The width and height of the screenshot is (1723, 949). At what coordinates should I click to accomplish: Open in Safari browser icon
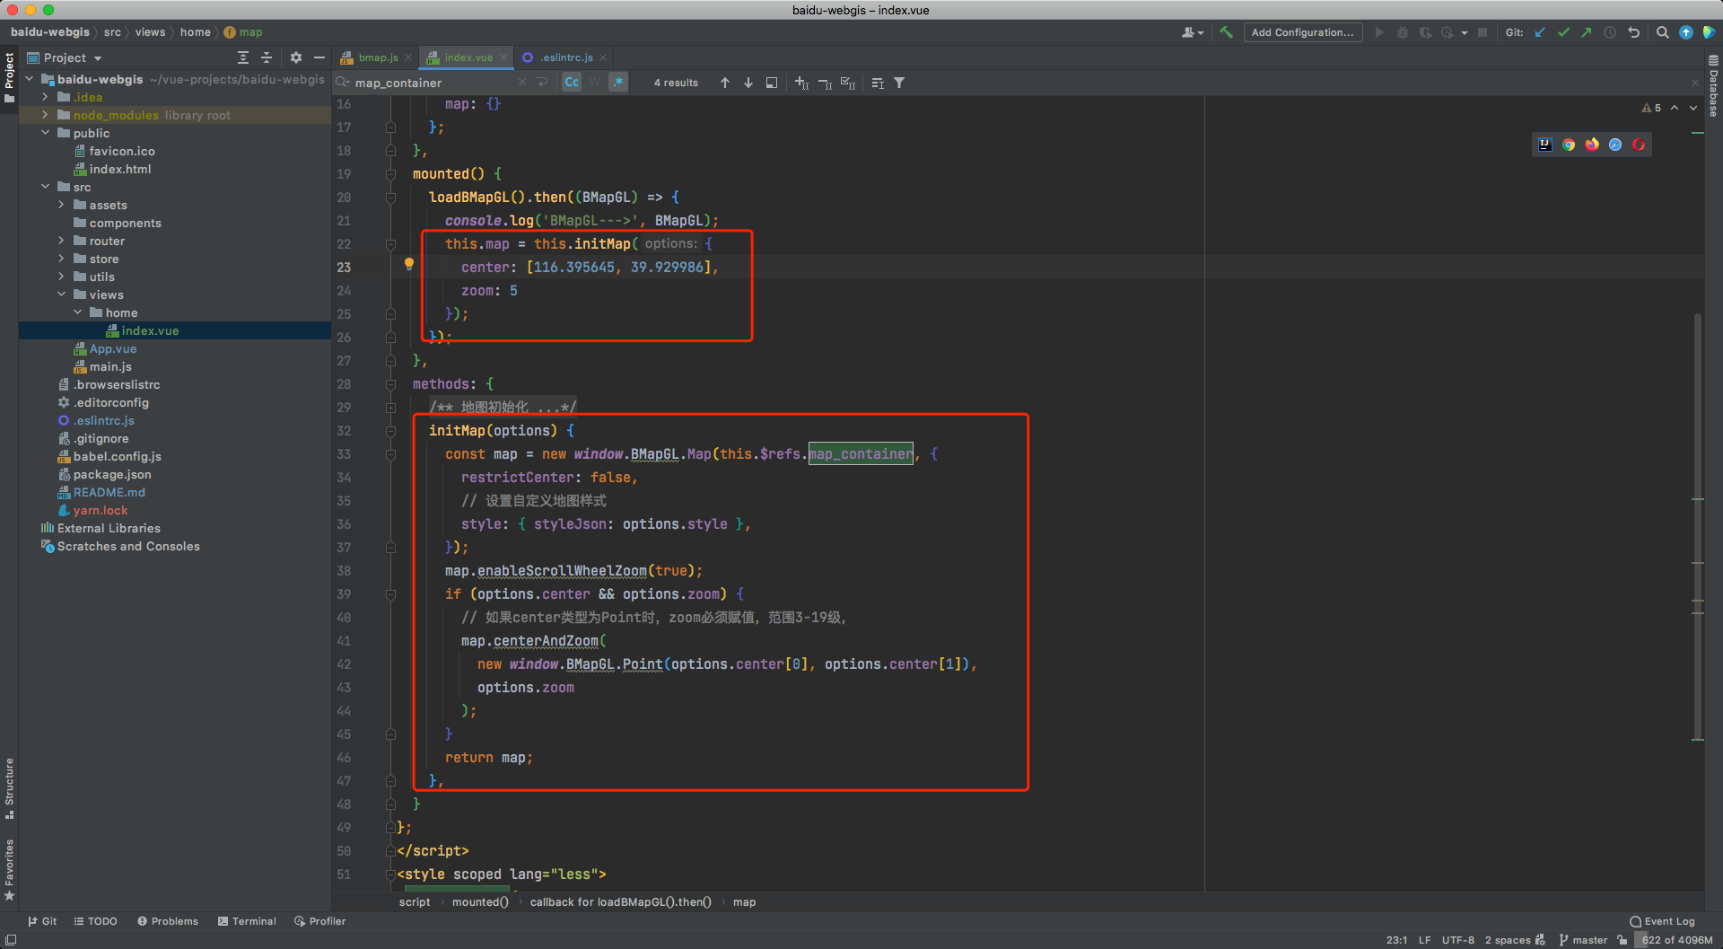tap(1615, 145)
